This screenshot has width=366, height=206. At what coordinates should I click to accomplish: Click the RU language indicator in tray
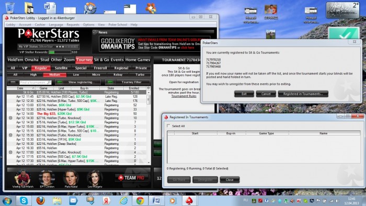pos(245,200)
